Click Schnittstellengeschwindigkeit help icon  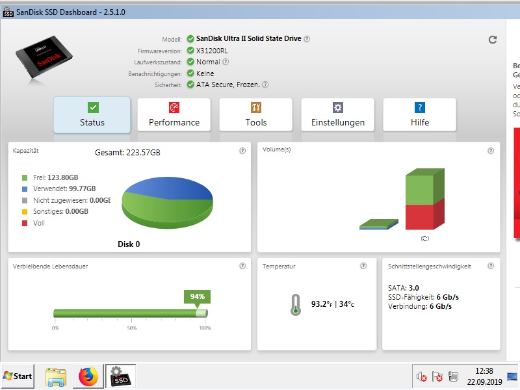point(491,266)
